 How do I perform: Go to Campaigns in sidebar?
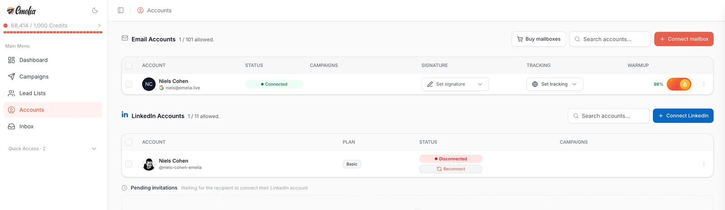[53, 77]
